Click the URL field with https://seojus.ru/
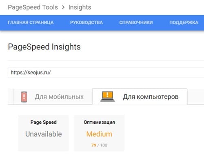Viewport: 204px width, 154px height. (x=106, y=72)
